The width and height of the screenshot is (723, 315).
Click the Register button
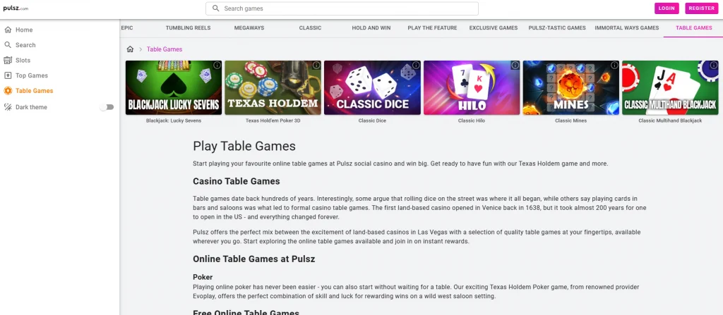[701, 8]
